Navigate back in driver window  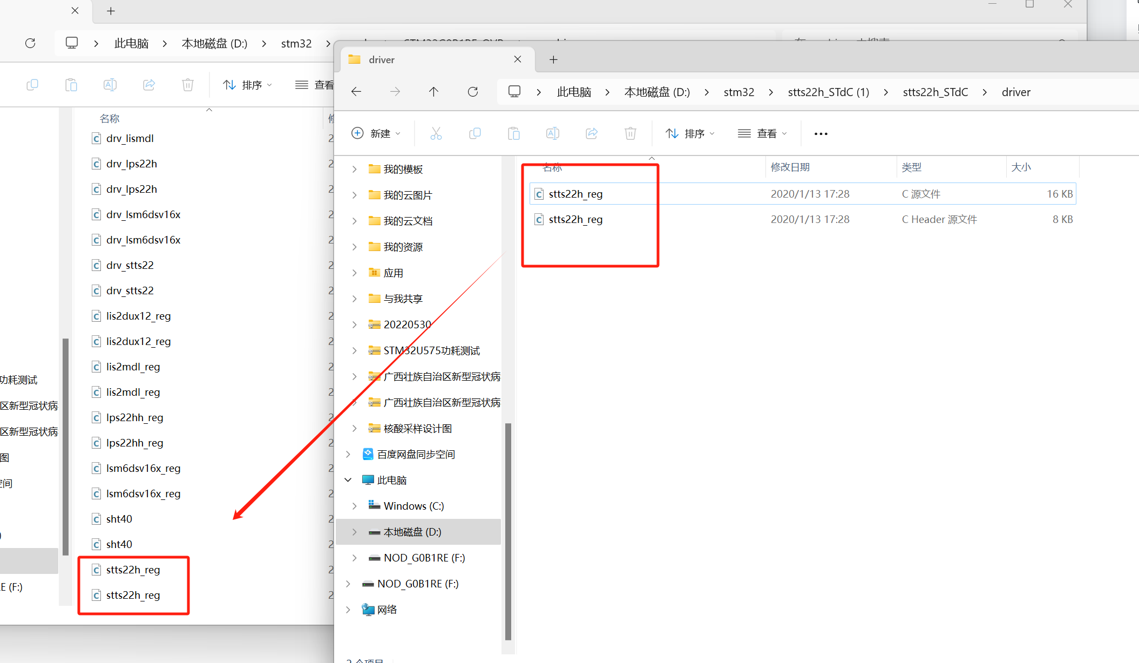click(356, 92)
